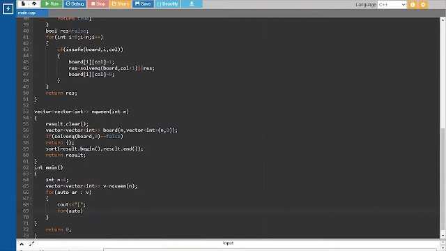Click the editor scrollbar down arrow
446x251 pixels.
click(443, 236)
